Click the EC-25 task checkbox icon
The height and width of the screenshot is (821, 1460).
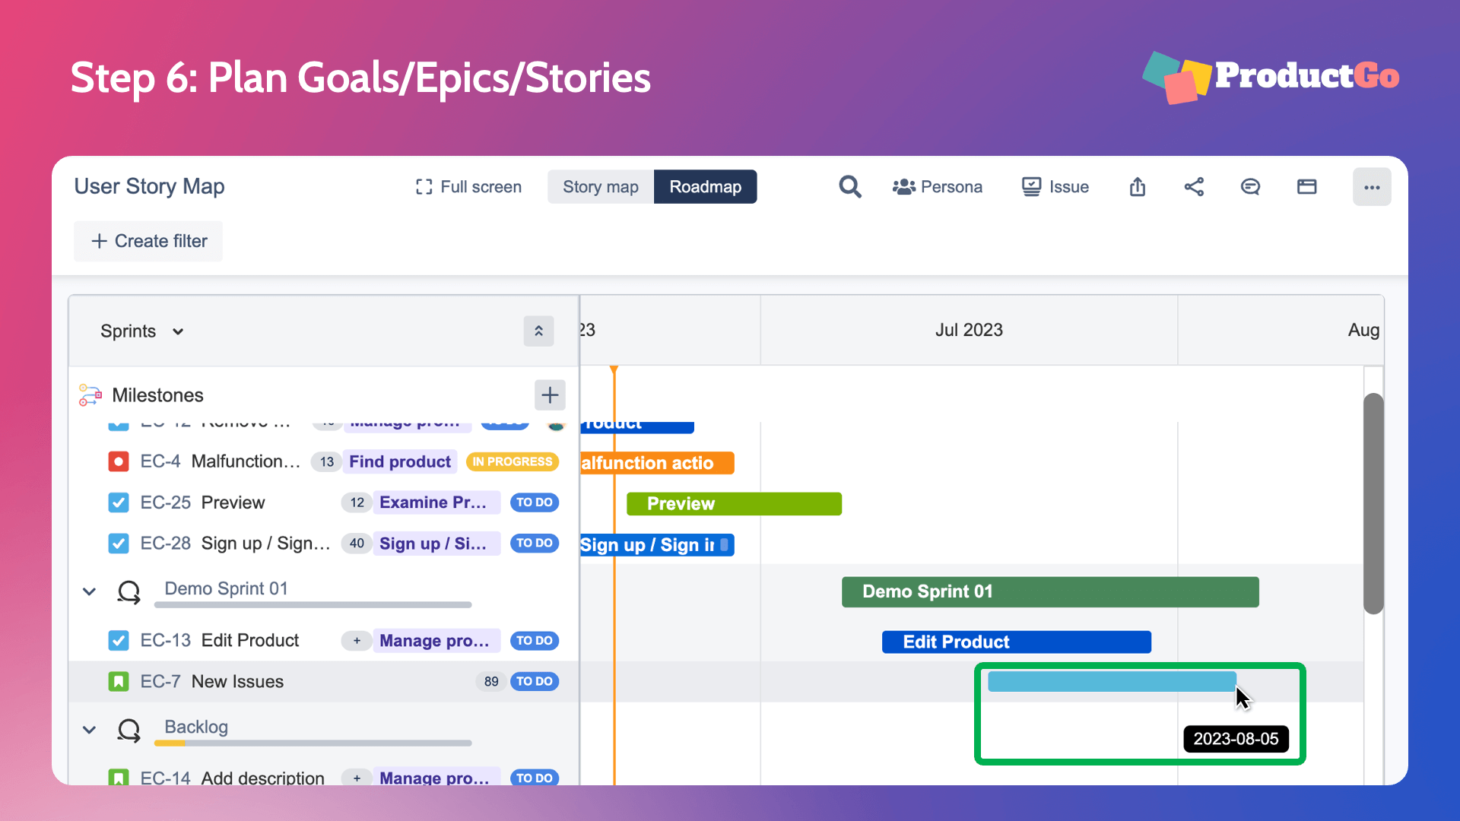click(x=118, y=502)
